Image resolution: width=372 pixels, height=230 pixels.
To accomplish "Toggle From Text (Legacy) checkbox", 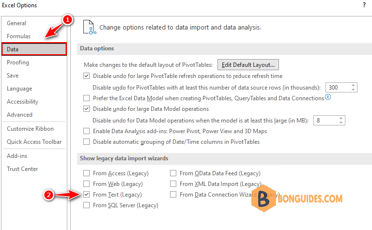I will [x=86, y=195].
